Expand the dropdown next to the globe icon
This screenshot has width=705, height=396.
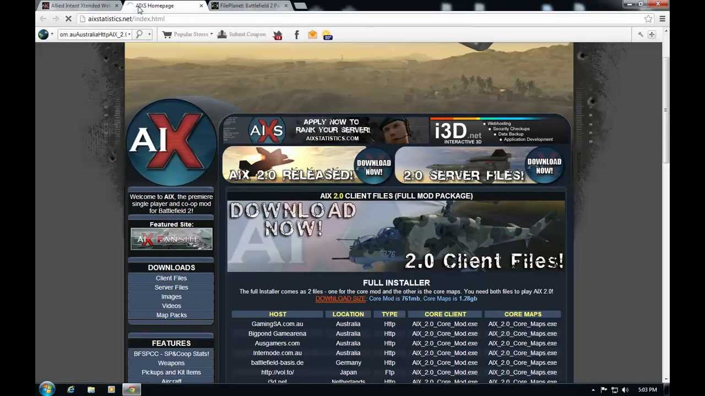[52, 34]
